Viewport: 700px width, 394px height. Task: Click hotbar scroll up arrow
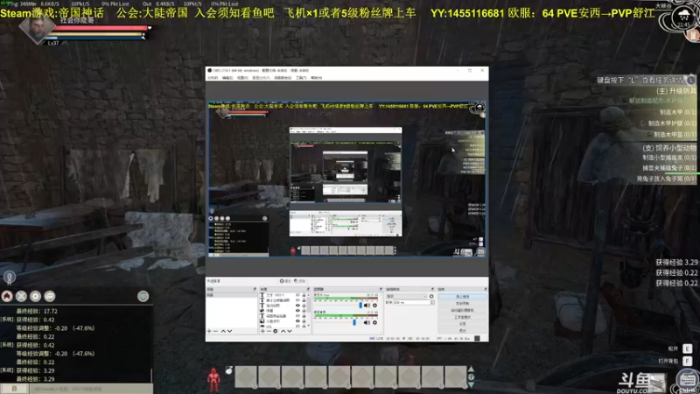(x=471, y=369)
